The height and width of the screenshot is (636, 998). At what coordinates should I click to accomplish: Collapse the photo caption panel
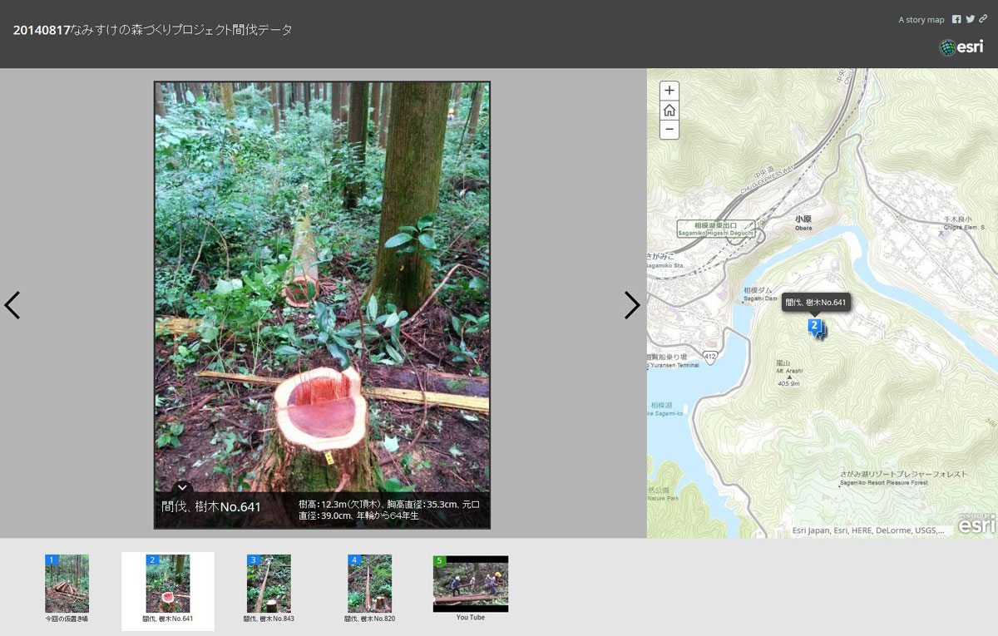pos(183,487)
